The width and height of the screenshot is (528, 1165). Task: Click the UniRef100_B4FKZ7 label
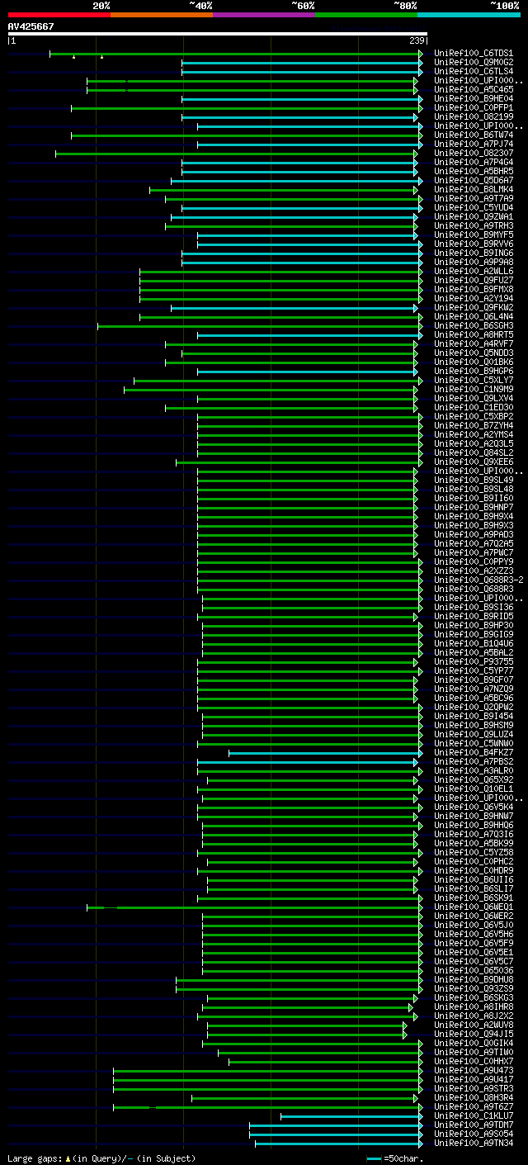coord(473,752)
